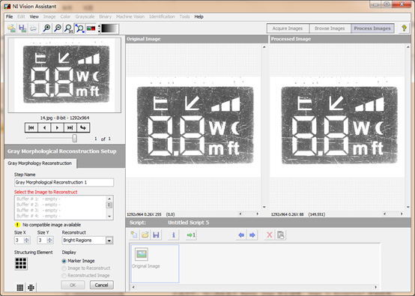The height and width of the screenshot is (296, 415).
Task: Select the Marker Image radio button
Action: click(x=64, y=261)
